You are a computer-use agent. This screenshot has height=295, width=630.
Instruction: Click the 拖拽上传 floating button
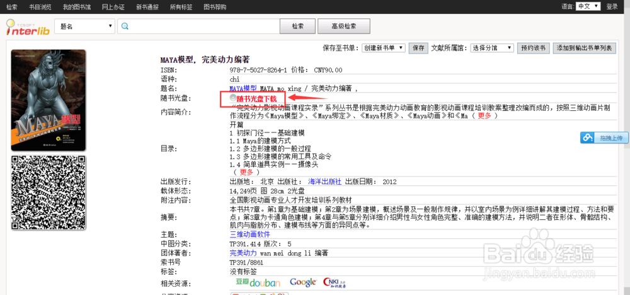click(604, 138)
